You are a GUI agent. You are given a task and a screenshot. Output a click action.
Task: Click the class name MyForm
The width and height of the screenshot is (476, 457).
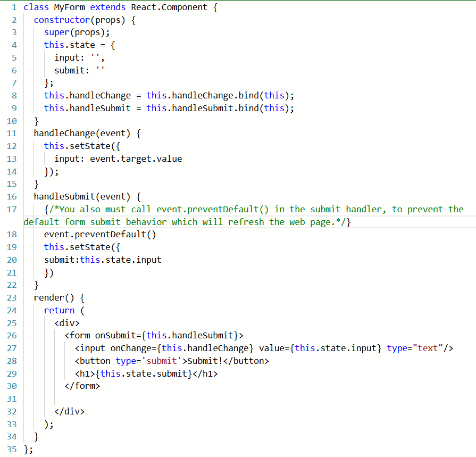coord(70,7)
